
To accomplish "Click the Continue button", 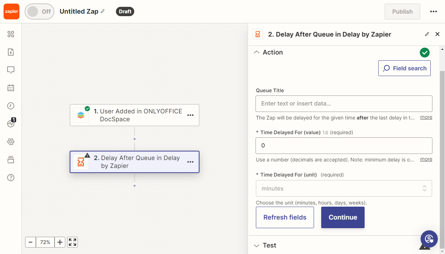I will point(343,217).
